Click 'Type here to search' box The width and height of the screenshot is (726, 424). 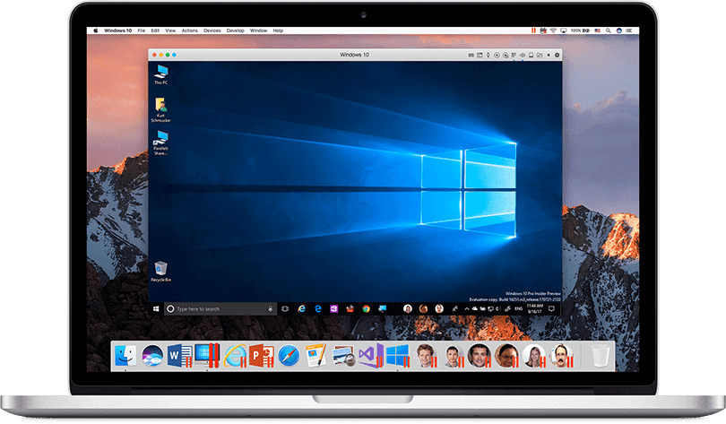click(x=220, y=308)
